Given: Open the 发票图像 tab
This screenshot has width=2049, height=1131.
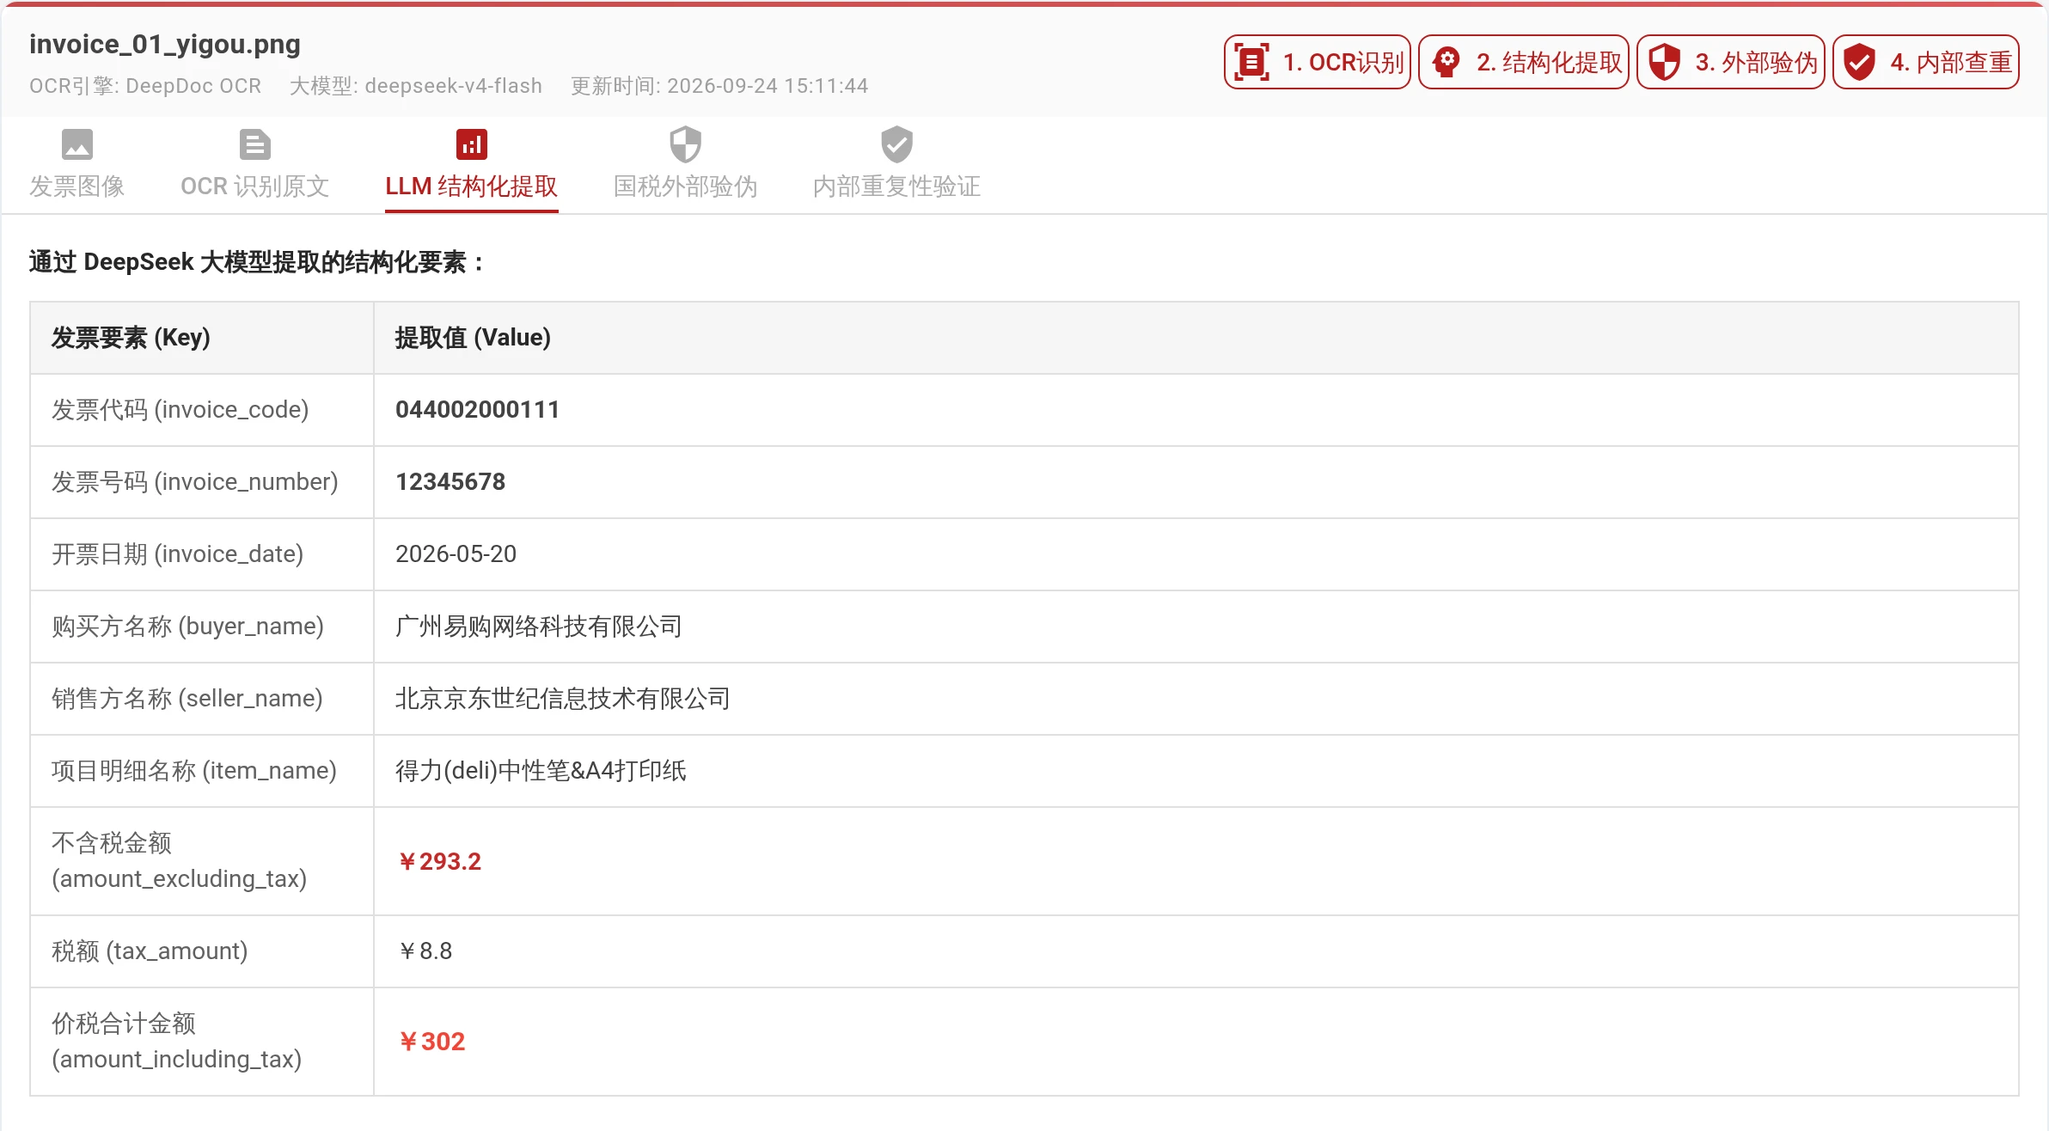Looking at the screenshot, I should coord(77,165).
